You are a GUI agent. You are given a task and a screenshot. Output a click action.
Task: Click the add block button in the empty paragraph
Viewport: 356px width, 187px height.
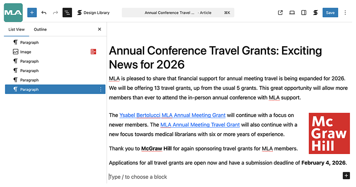pyautogui.click(x=346, y=175)
